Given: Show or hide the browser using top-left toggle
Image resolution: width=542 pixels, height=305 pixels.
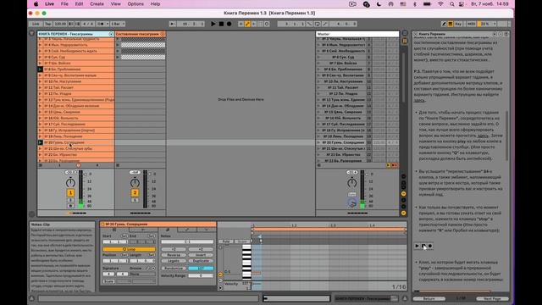Looking at the screenshot, I should click(x=32, y=34).
